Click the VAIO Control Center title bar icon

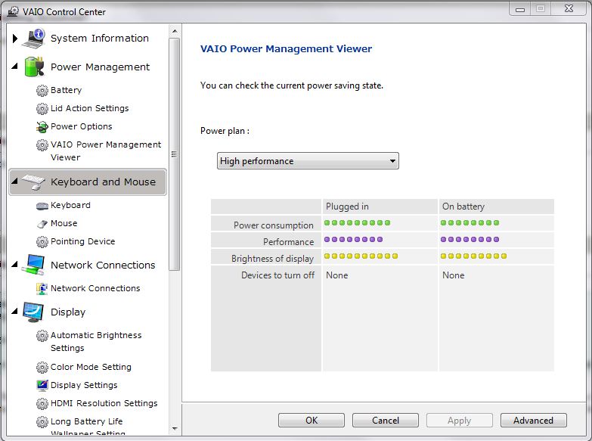pos(13,11)
